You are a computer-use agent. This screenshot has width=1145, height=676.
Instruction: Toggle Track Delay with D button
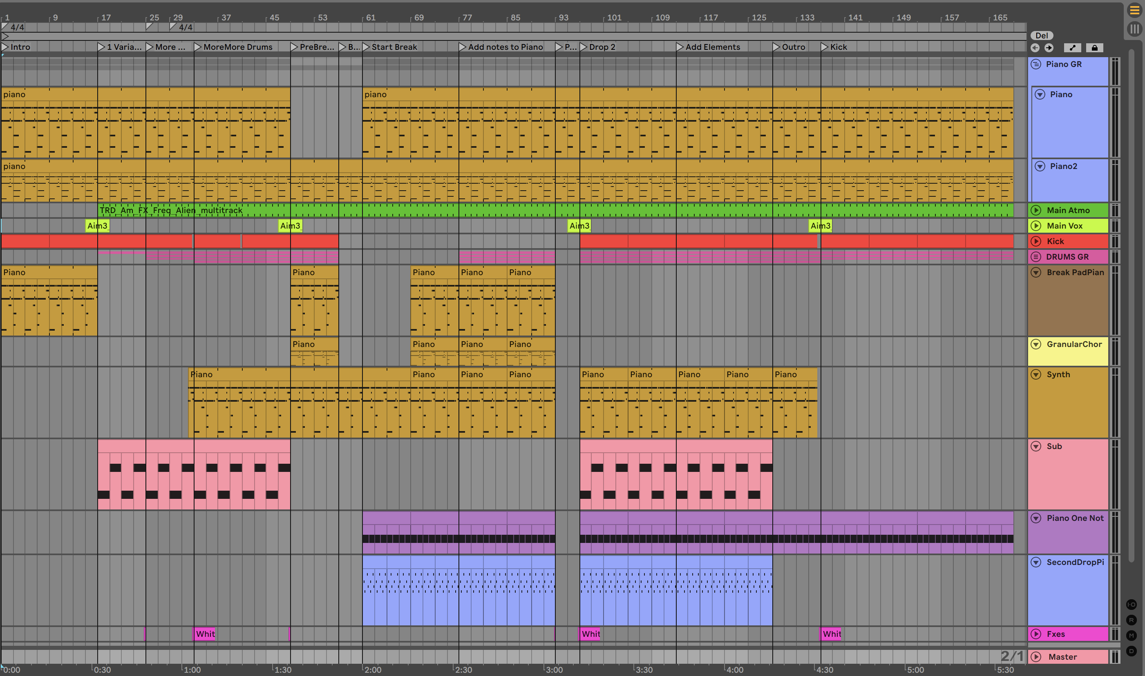click(1132, 651)
